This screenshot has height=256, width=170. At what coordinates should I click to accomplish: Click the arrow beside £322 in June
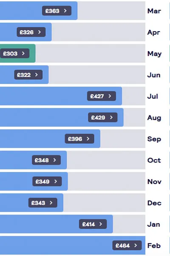pyautogui.click(x=37, y=75)
